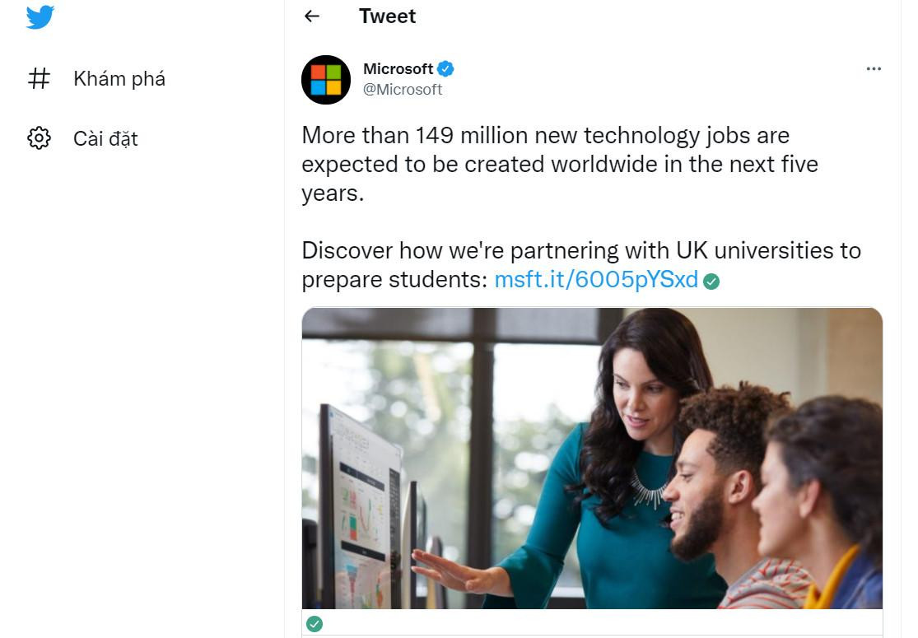Click the tweet's embedded media card
918x638 pixels.
(x=592, y=458)
